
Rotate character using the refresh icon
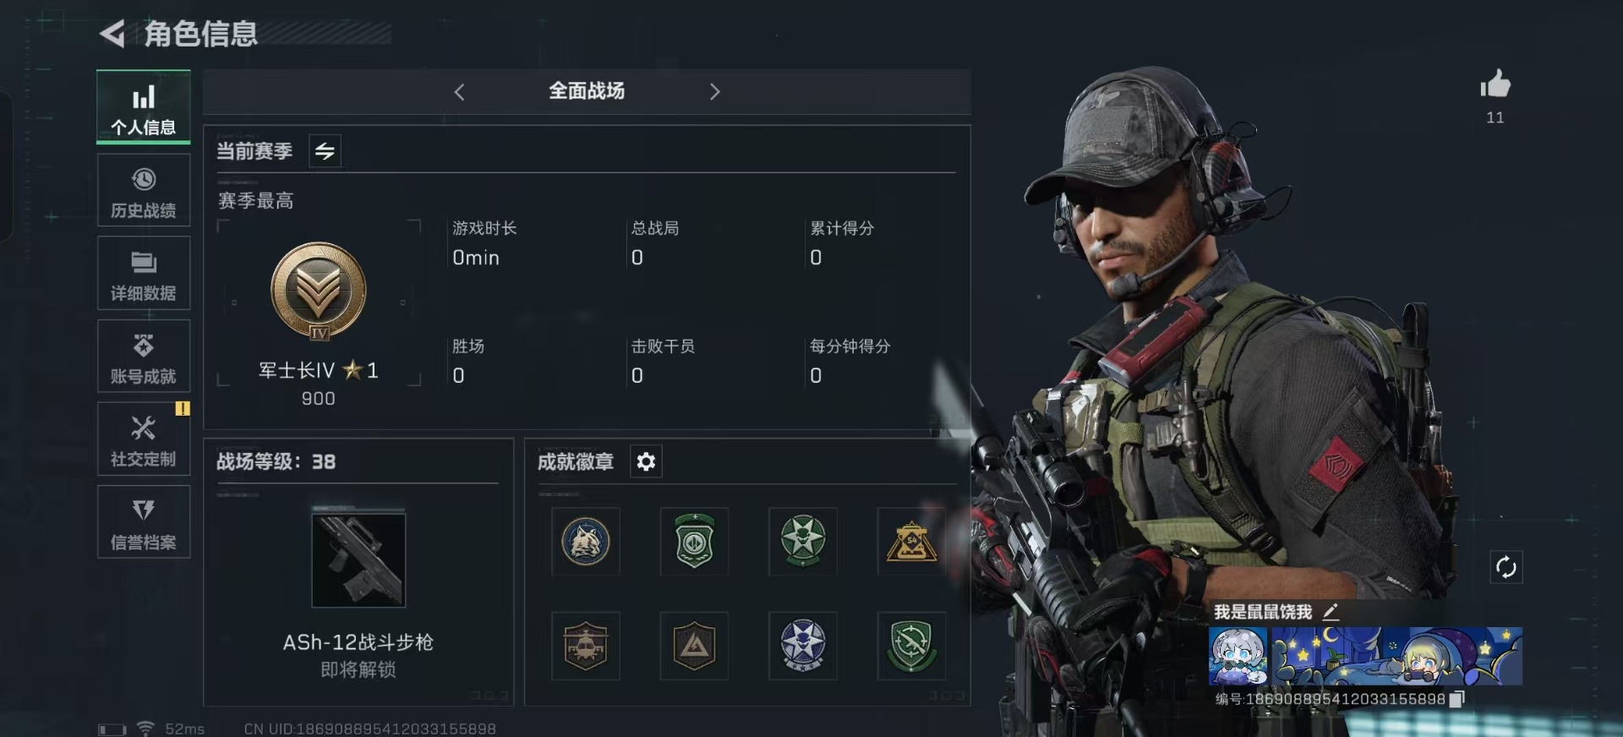click(x=1506, y=567)
